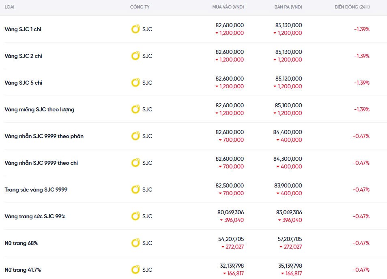Sort by BIẾN ĐỘNG (24H) column header
Image resolution: width=387 pixels, height=279 pixels.
point(352,7)
